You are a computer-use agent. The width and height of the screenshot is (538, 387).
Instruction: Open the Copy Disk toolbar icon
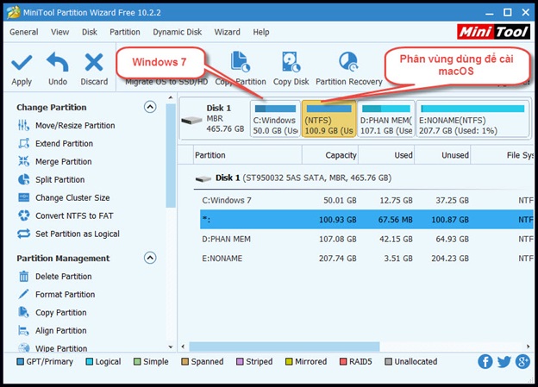(x=291, y=62)
